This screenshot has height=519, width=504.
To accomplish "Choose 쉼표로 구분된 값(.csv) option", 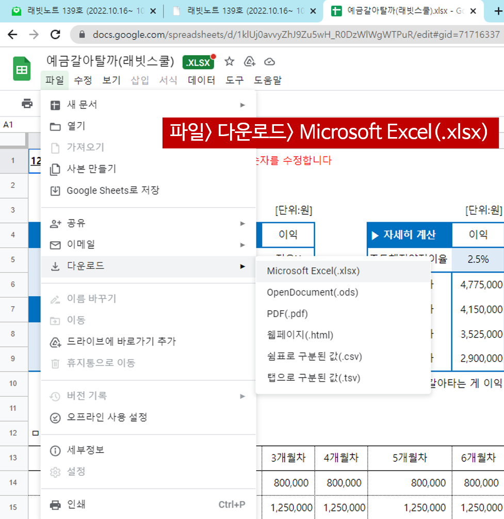I will point(343,357).
